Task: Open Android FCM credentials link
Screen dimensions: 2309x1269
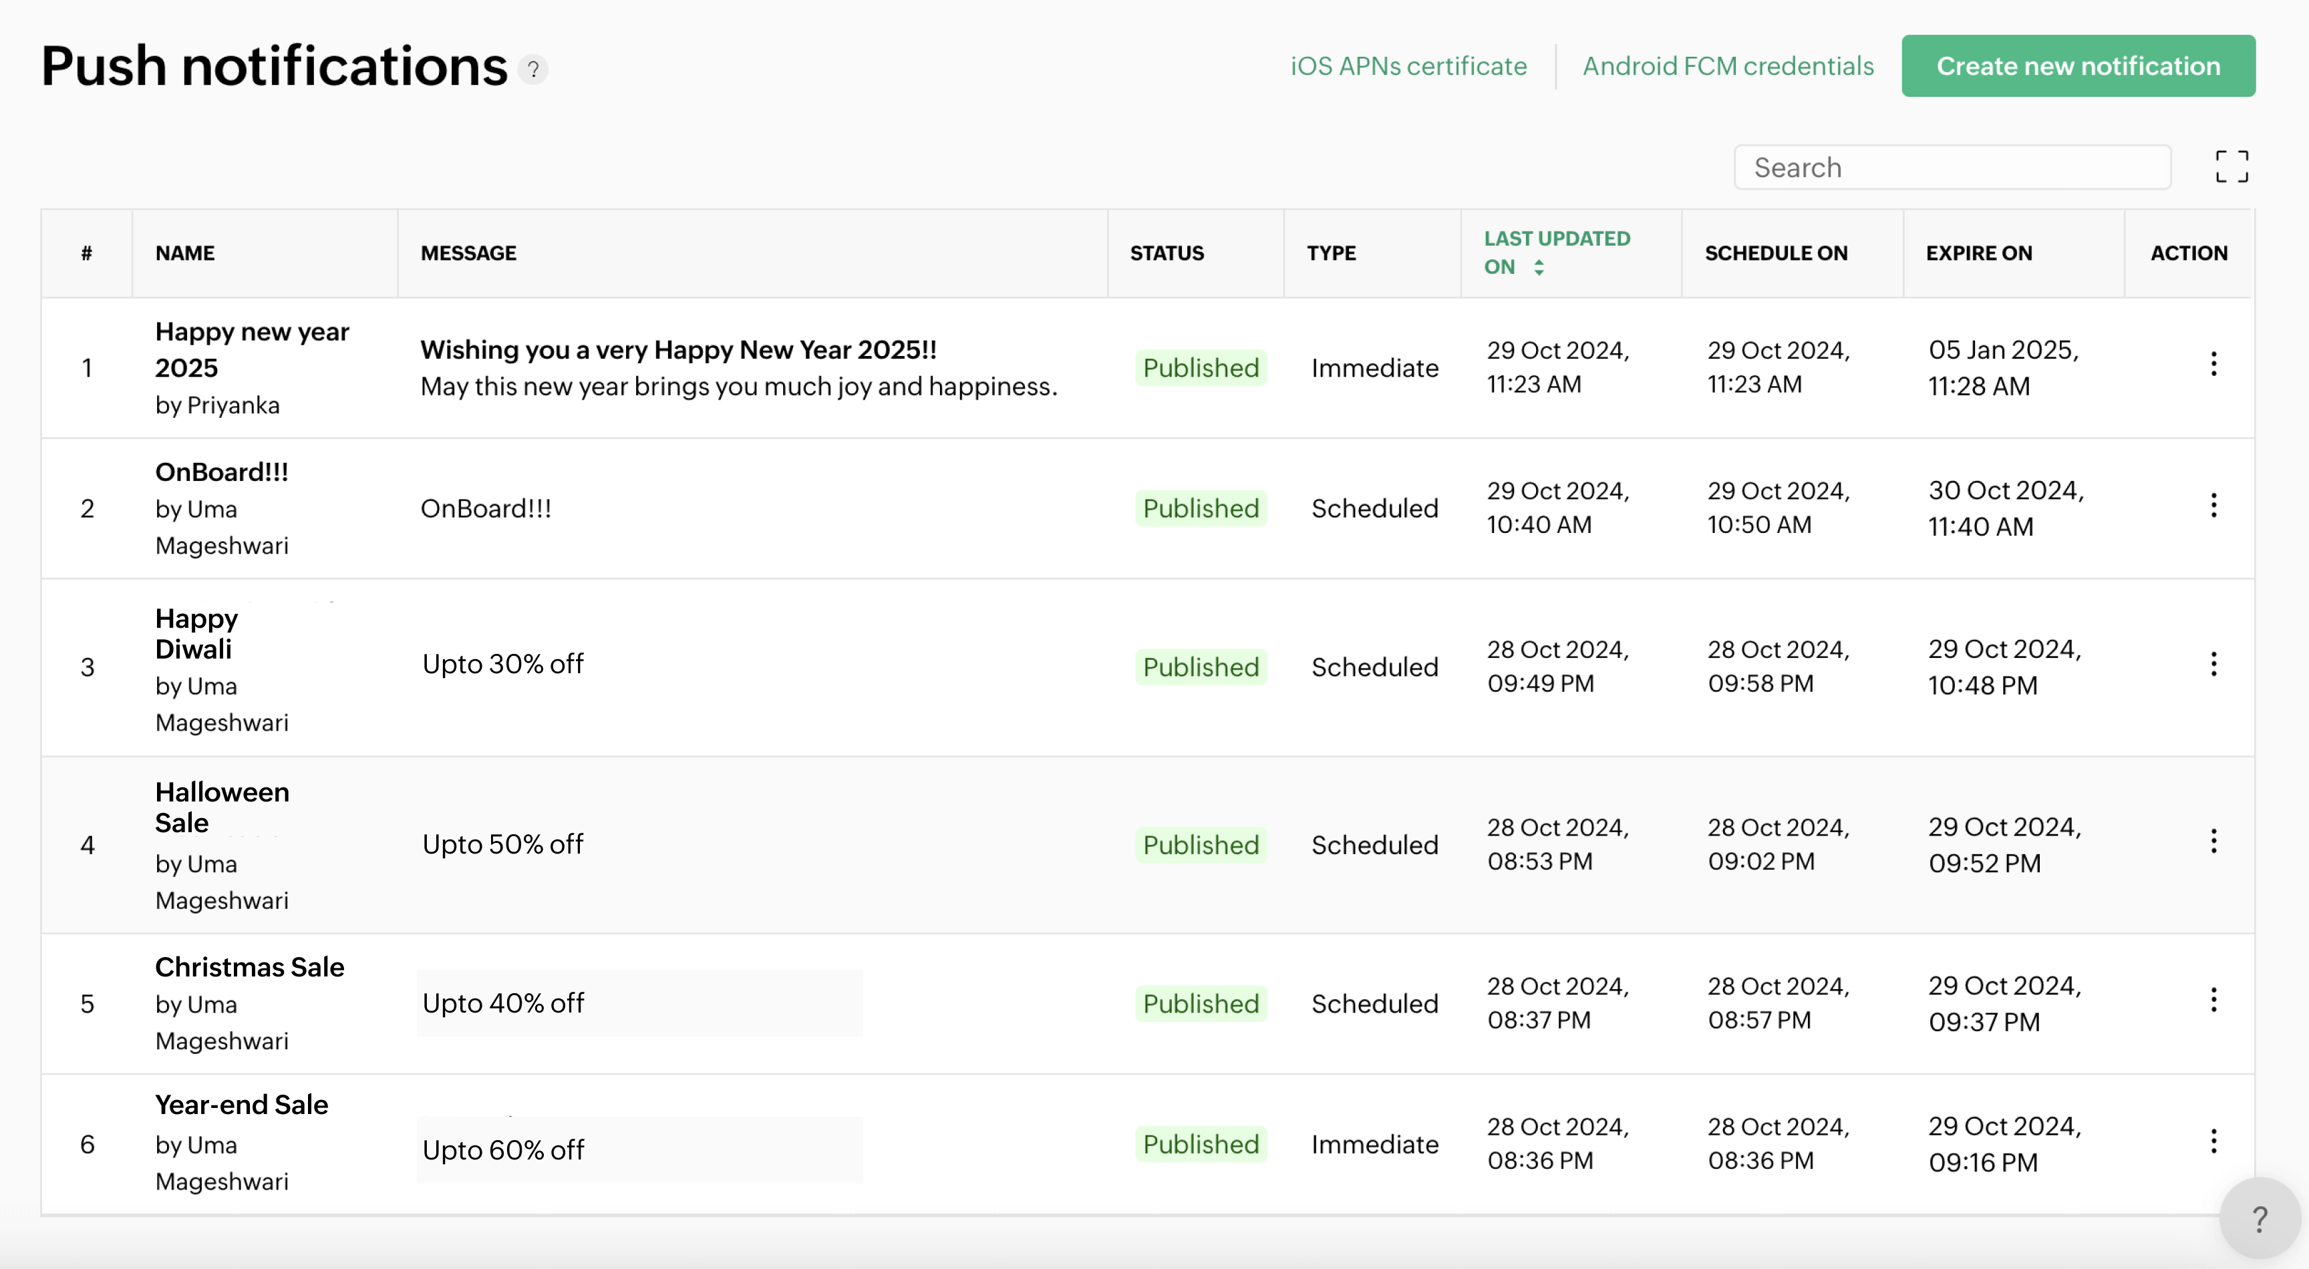Action: (x=1727, y=65)
